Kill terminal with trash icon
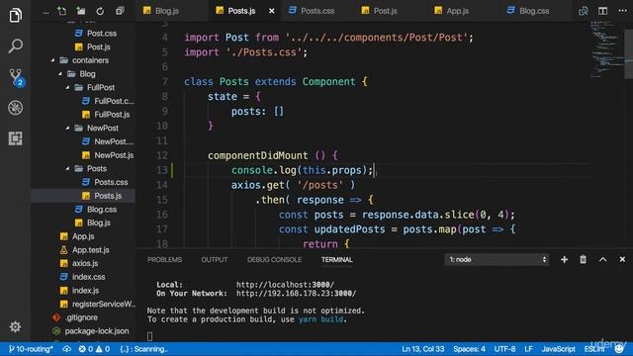633x356 pixels. (583, 259)
